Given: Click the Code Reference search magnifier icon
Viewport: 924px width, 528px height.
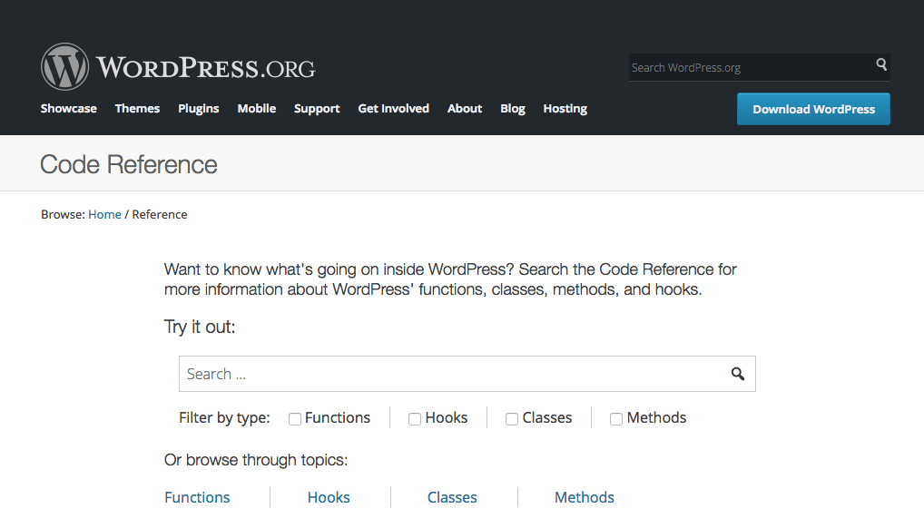Looking at the screenshot, I should pyautogui.click(x=738, y=374).
